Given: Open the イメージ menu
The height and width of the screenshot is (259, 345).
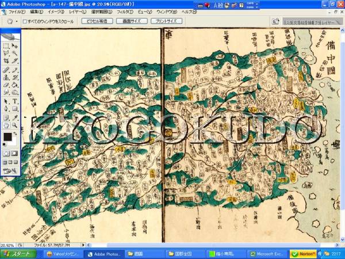Looking at the screenshot, I should tap(56, 12).
